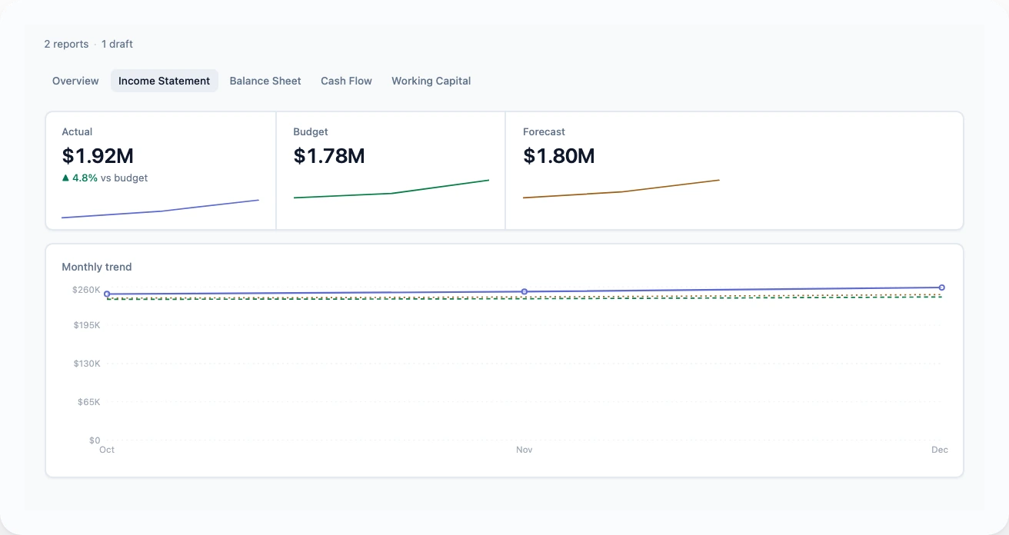1009x535 pixels.
Task: Click the Budget $1.78M value
Action: coord(329,156)
